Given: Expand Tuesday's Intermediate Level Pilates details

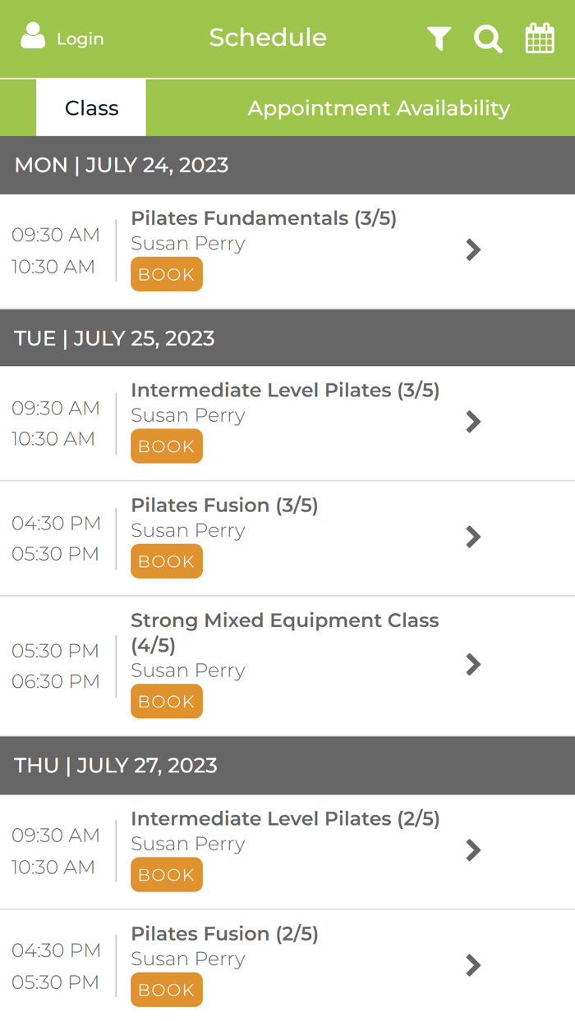Looking at the screenshot, I should click(x=473, y=422).
